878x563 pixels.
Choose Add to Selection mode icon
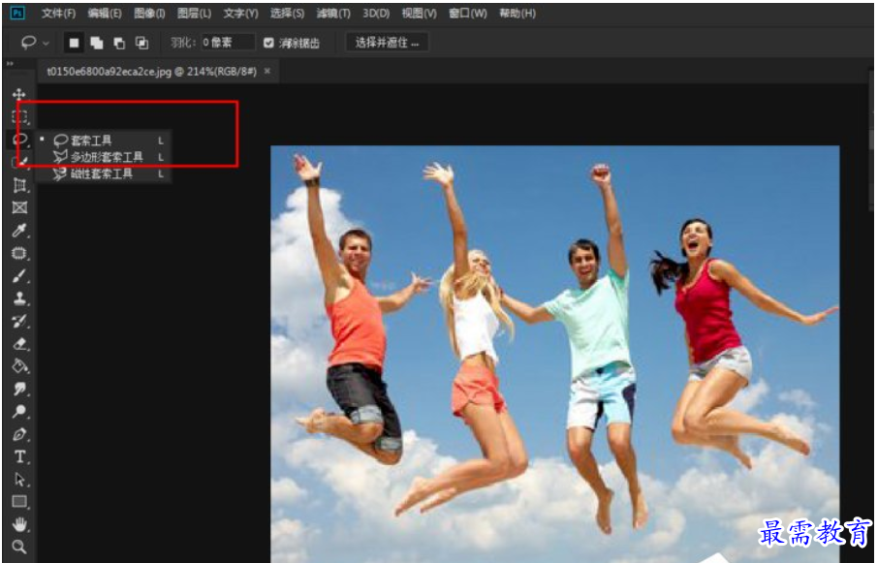click(x=96, y=43)
